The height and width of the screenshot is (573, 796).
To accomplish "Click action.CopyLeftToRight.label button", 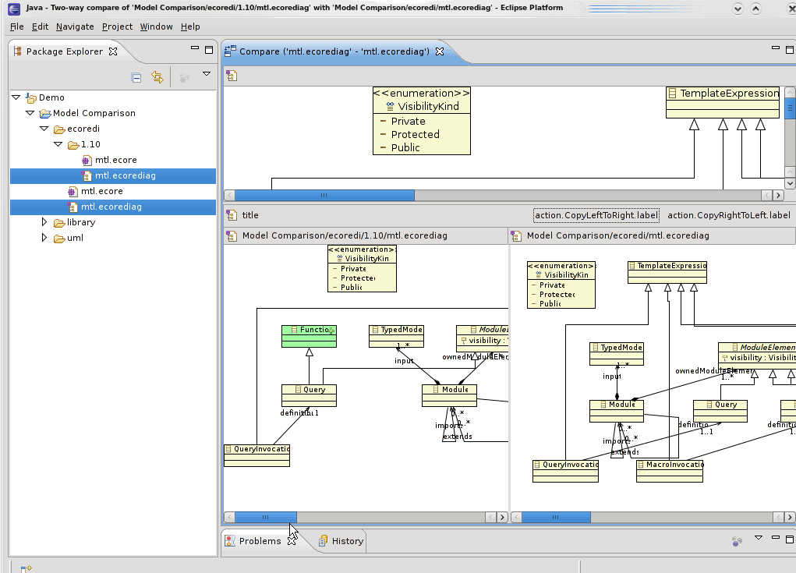I will point(596,215).
